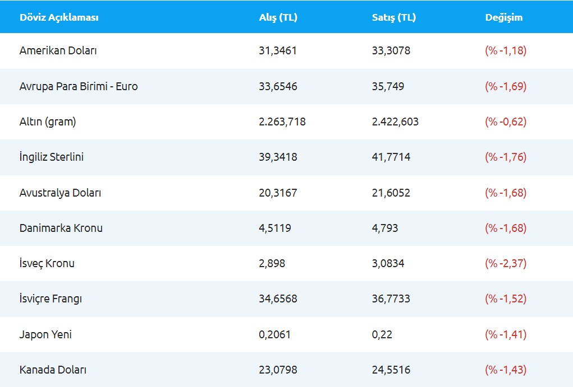Choose the Avustralya Doları row label
Viewport: 573px width, 387px height.
coord(60,193)
